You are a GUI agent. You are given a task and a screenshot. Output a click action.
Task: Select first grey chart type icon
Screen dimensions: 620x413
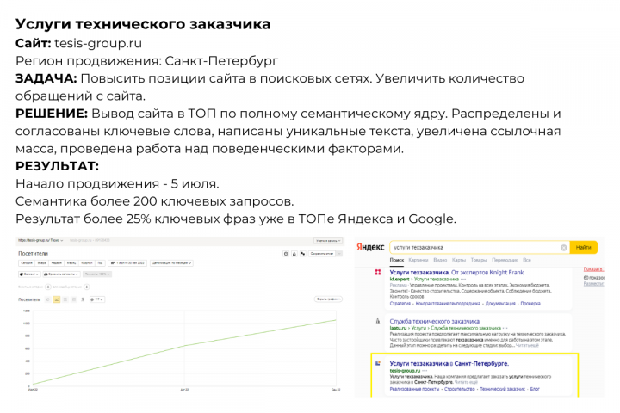pyautogui.click(x=48, y=299)
